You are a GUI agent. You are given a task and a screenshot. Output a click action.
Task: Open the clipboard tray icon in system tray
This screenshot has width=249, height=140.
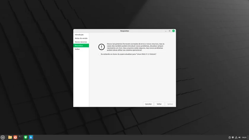229,137
